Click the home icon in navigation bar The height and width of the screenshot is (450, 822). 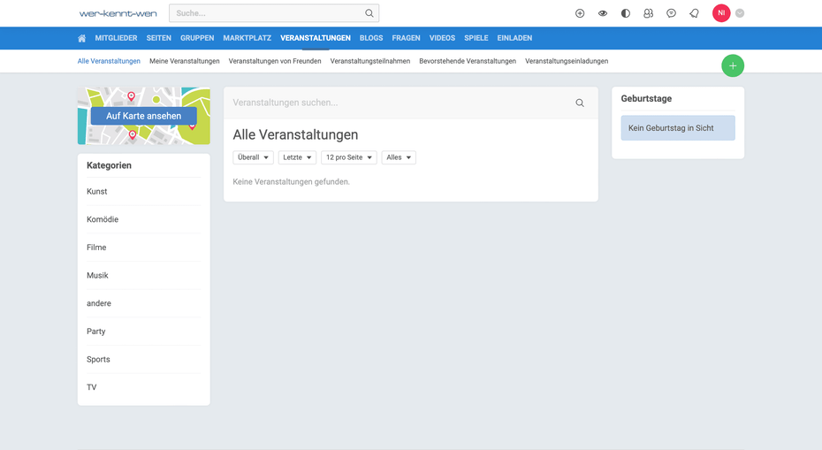pos(82,38)
